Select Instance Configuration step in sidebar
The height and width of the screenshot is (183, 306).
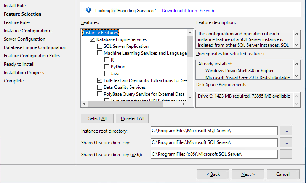[27, 31]
